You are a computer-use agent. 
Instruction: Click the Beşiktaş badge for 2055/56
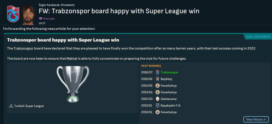(x=157, y=79)
